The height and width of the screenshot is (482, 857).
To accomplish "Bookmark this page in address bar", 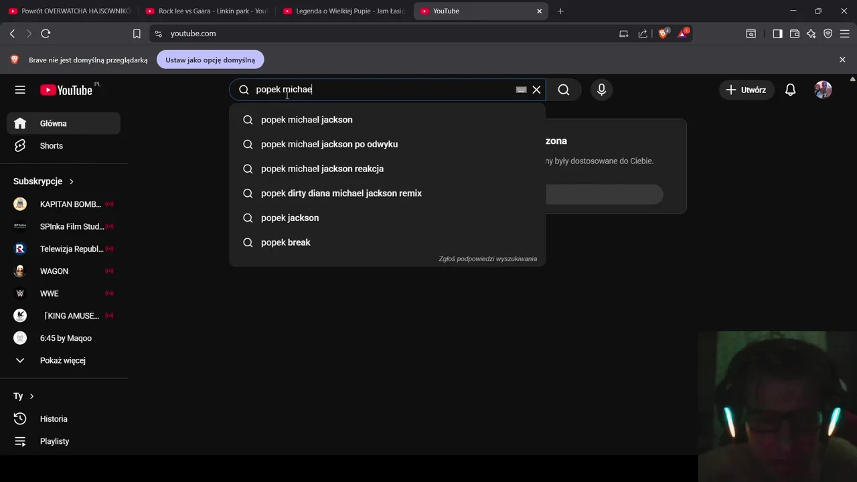I will click(137, 33).
